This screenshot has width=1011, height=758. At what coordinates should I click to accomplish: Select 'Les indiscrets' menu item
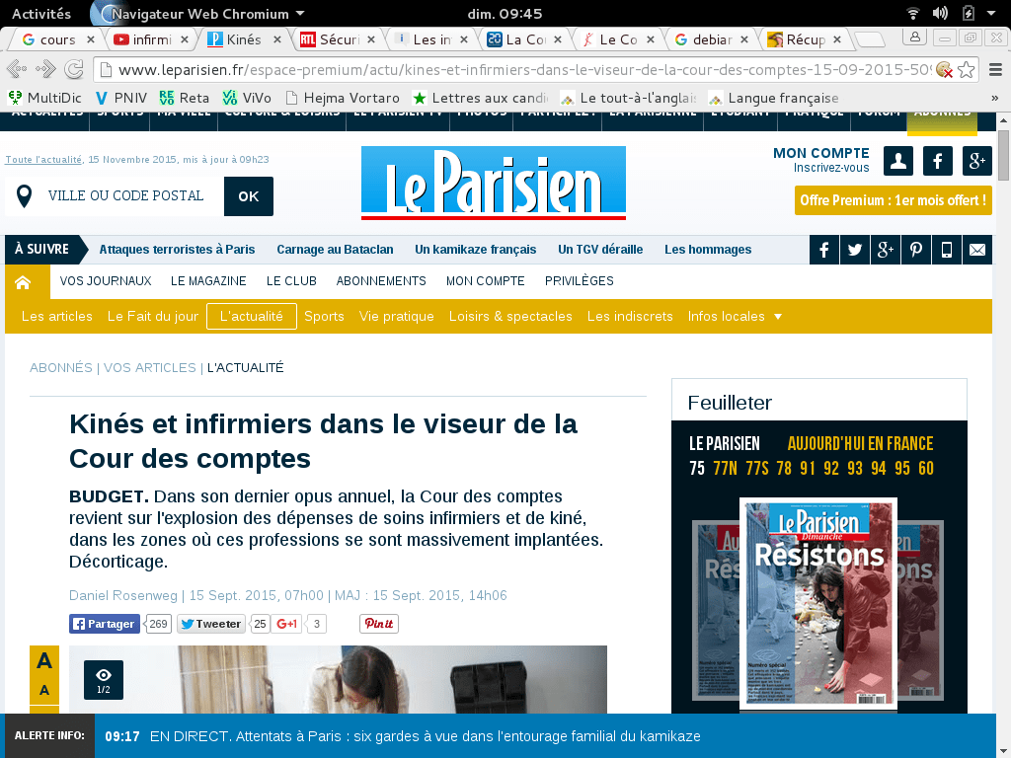(x=630, y=317)
